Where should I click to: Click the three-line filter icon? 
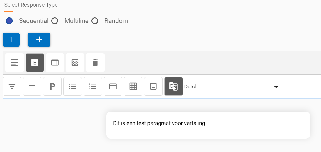click(12, 86)
